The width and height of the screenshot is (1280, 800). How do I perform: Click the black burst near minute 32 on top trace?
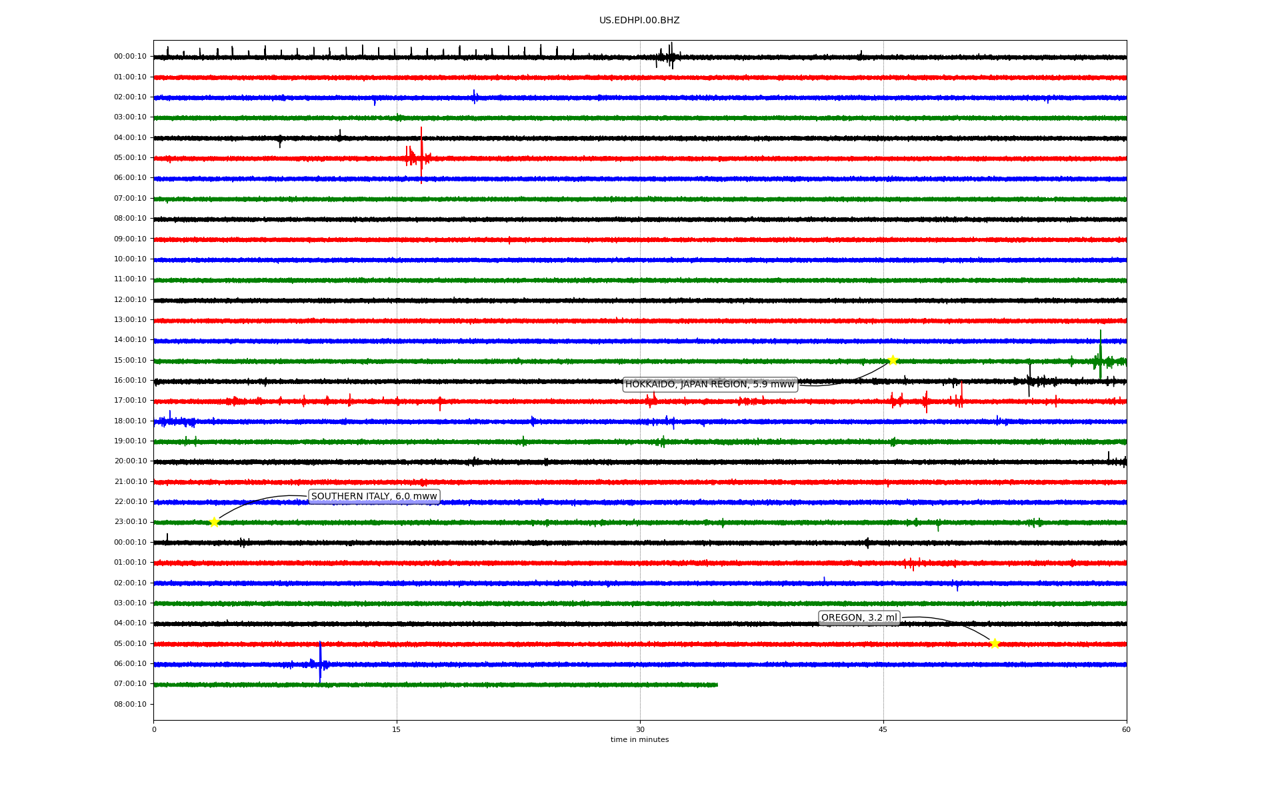coord(669,56)
